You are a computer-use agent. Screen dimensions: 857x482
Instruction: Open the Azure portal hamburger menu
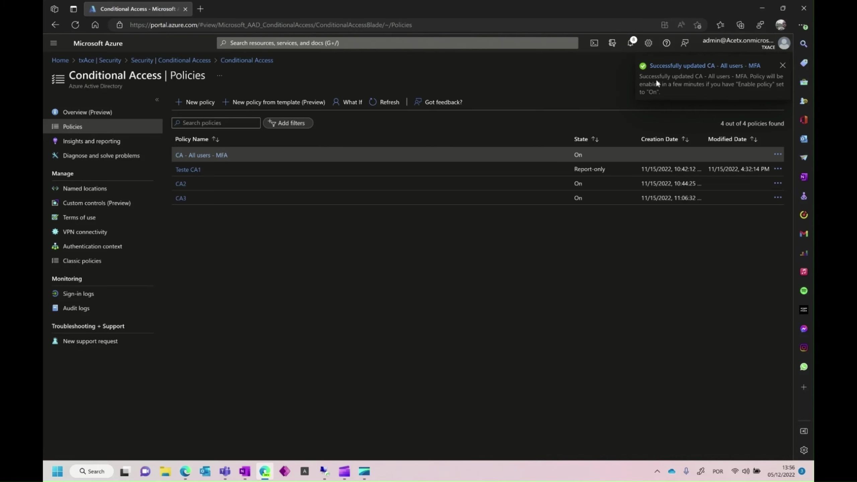54,43
